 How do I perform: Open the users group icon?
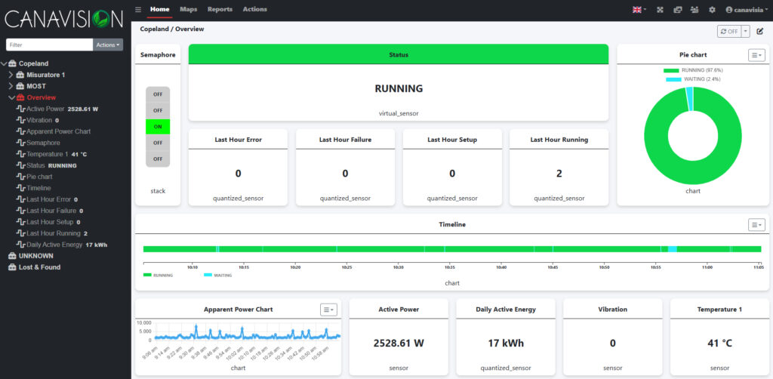(x=694, y=10)
